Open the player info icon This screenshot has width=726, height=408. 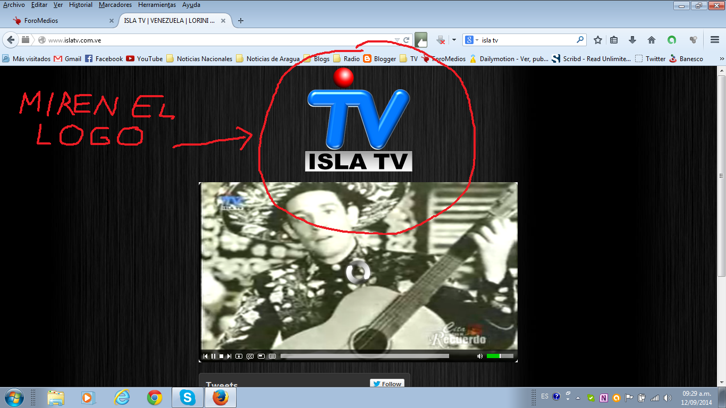click(x=239, y=356)
